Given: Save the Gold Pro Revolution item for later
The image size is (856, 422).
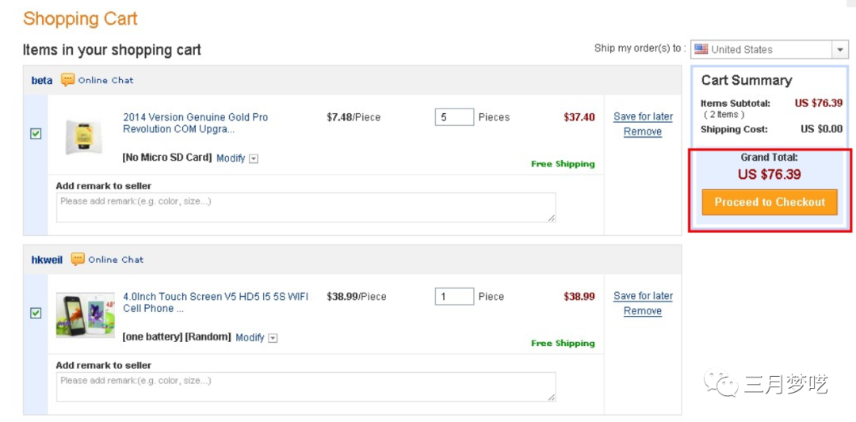Looking at the screenshot, I should click(643, 116).
